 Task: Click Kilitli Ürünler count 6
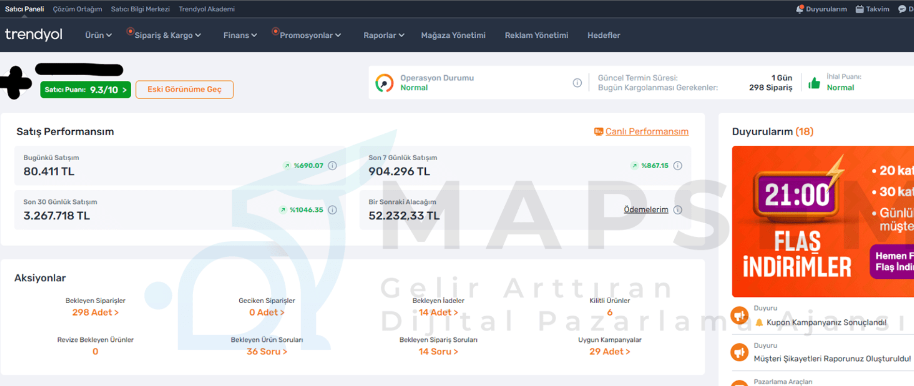[610, 312]
